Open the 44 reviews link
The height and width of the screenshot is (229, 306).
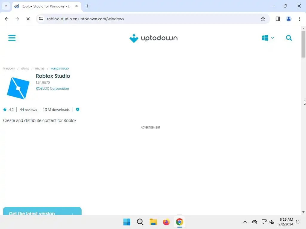tap(28, 110)
